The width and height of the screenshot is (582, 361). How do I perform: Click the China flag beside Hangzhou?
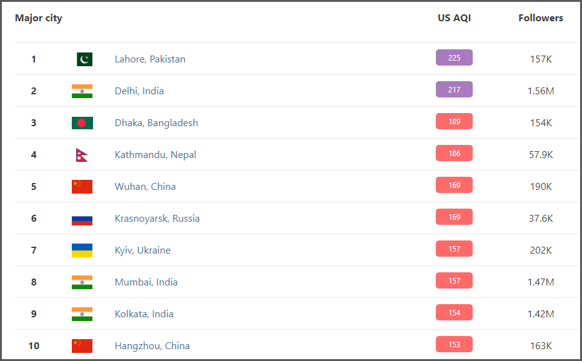[x=82, y=346]
